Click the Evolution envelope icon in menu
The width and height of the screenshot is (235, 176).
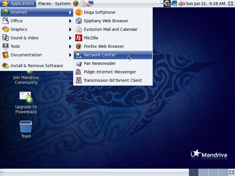79,29
